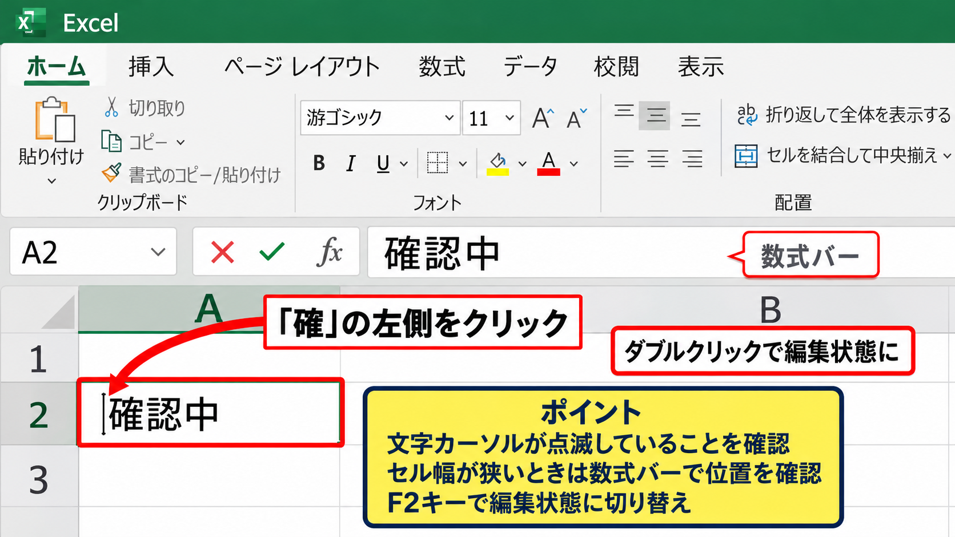The width and height of the screenshot is (955, 537).
Task: Click empty cell A3
Action: pos(209,477)
